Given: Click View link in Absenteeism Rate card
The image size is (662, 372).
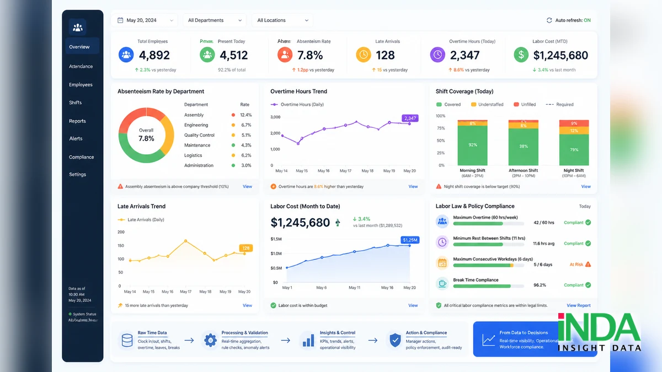Looking at the screenshot, I should point(248,186).
